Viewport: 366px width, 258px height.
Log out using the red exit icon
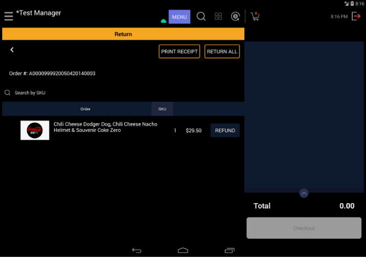tap(356, 16)
